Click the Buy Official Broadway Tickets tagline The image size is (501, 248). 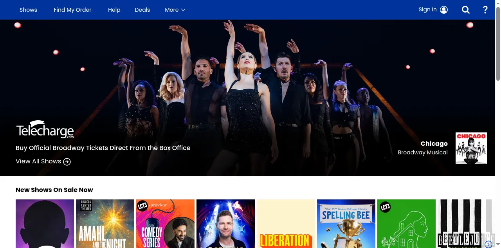[x=103, y=148]
